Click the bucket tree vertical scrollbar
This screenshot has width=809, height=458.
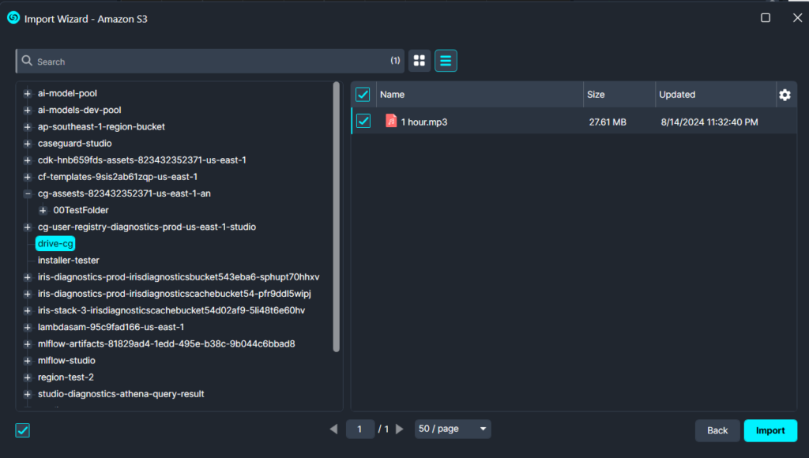coord(337,216)
